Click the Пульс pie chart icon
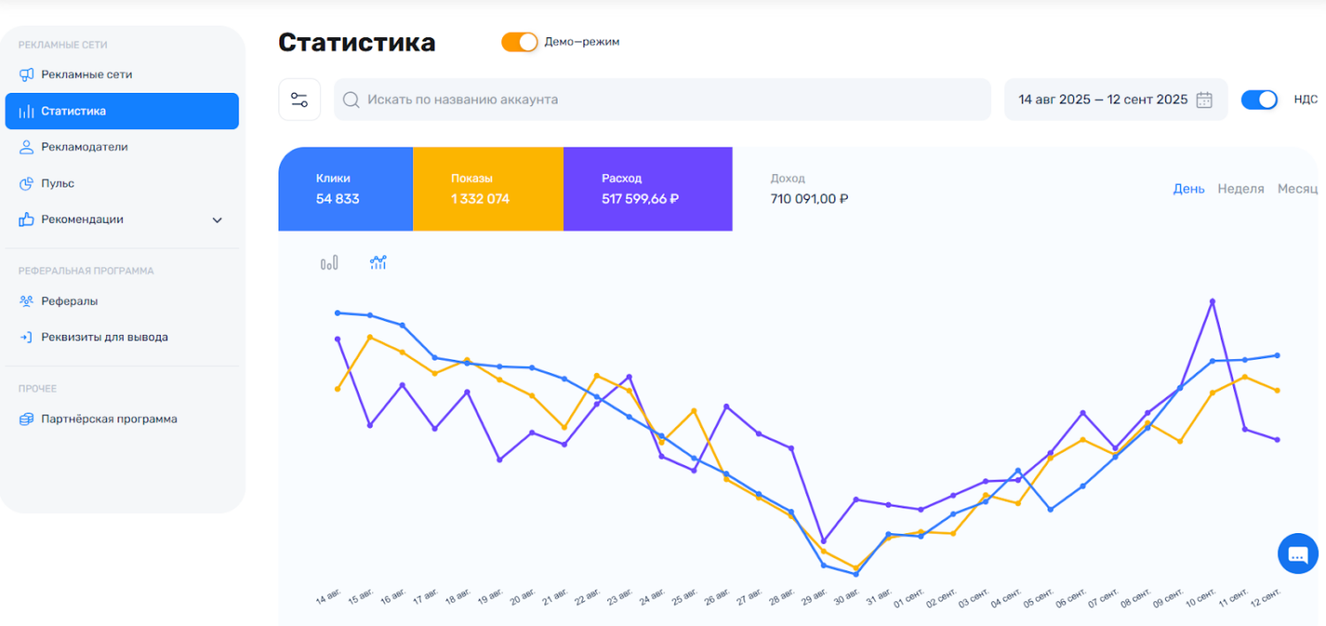1326x626 pixels. [x=27, y=184]
